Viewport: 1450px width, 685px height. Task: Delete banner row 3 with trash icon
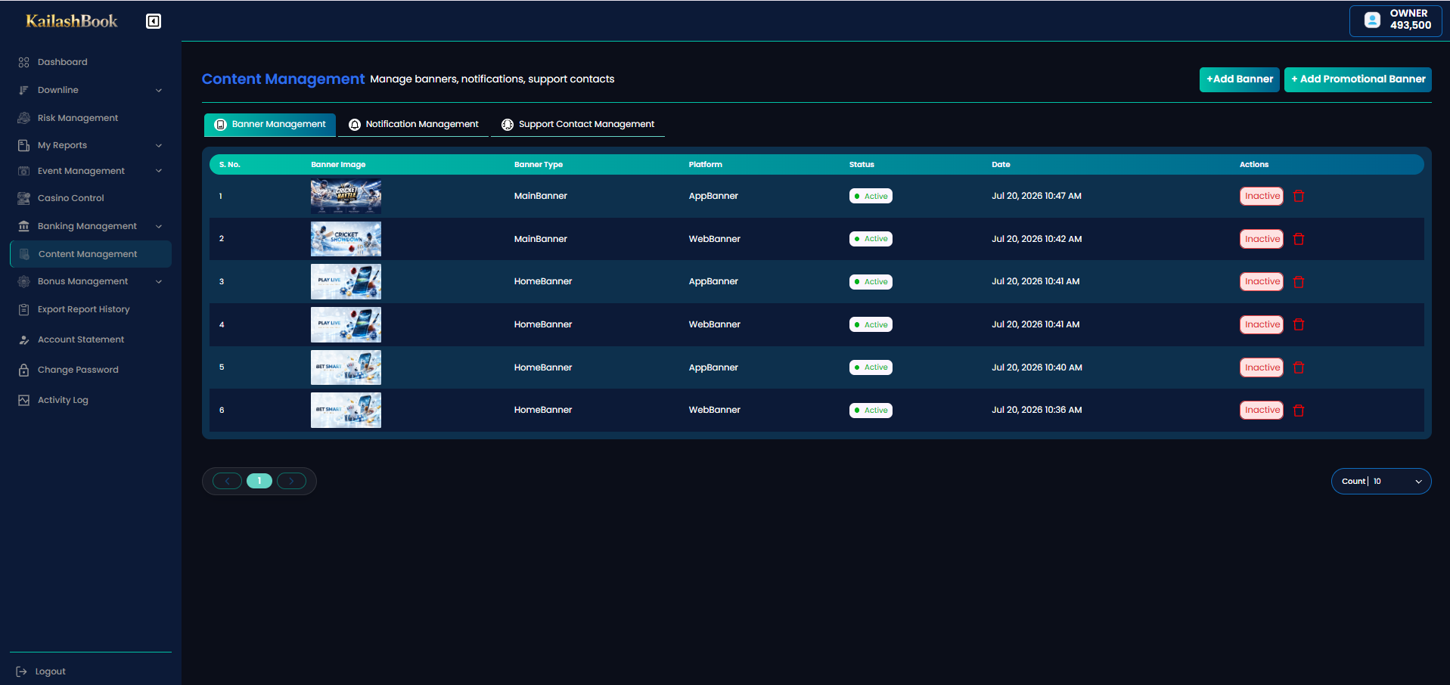click(x=1299, y=282)
